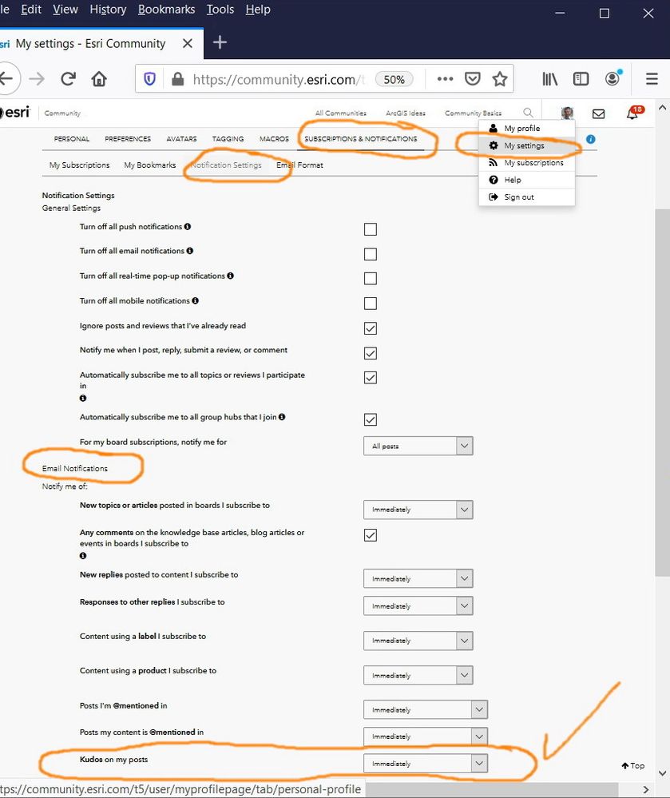The image size is (670, 798).
Task: Open a new tab with plus icon
Action: (220, 43)
